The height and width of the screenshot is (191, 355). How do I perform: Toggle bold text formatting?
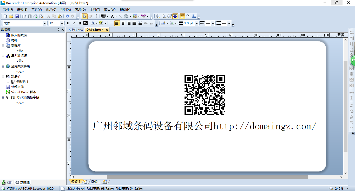point(68,23)
